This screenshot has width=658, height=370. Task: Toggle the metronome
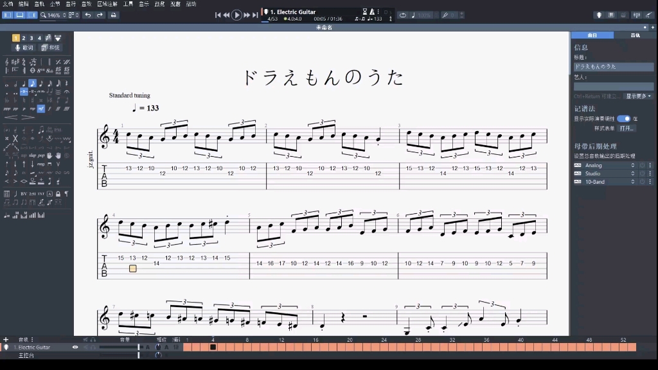(372, 12)
